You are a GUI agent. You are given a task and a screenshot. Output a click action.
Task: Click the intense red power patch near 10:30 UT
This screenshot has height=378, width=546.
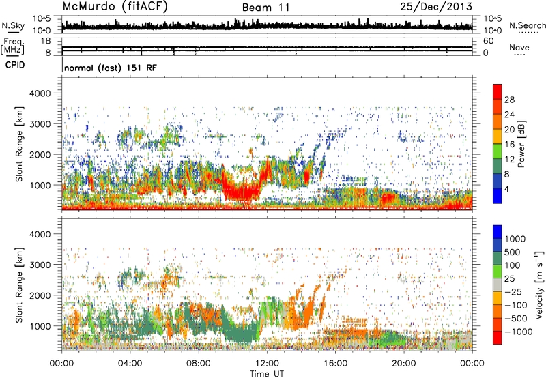coord(242,191)
